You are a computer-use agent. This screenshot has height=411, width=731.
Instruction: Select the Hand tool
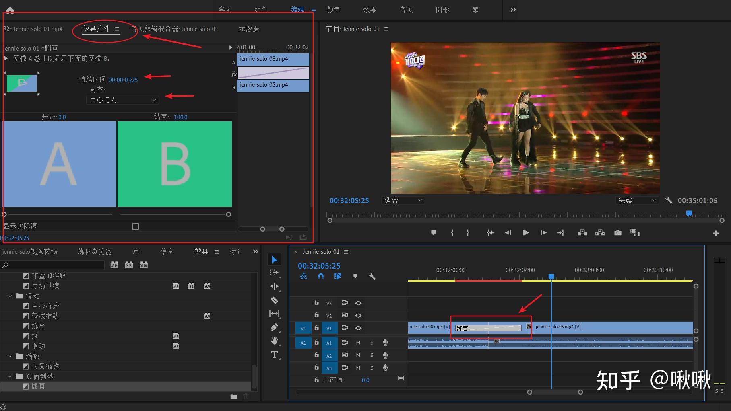click(274, 341)
